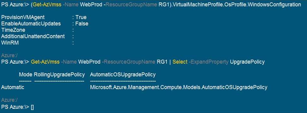Click the False value of EnableAutomaticUpdates
The image size is (307, 113).
(x=82, y=24)
